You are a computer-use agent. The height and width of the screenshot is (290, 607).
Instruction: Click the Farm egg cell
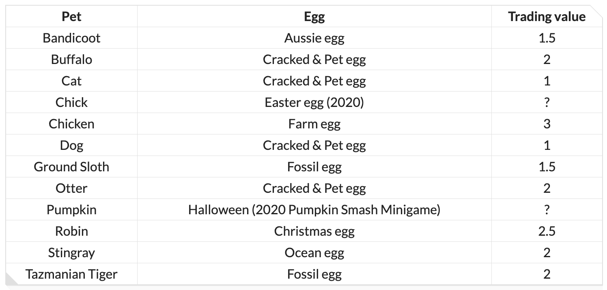click(x=314, y=124)
